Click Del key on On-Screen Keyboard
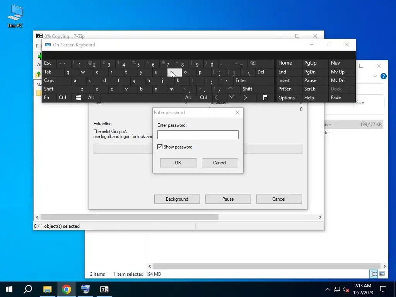Screen dimensions: 396x297 [x=265, y=72]
